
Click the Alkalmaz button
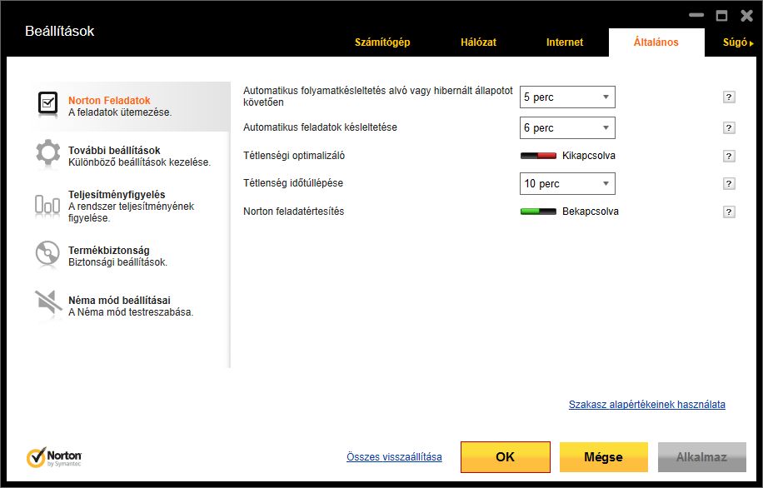(x=701, y=457)
